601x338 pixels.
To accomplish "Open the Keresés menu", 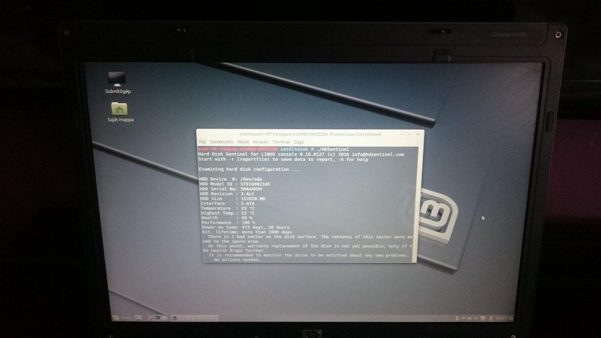I will point(261,142).
